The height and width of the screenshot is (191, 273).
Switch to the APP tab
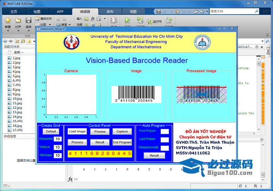tap(60, 12)
